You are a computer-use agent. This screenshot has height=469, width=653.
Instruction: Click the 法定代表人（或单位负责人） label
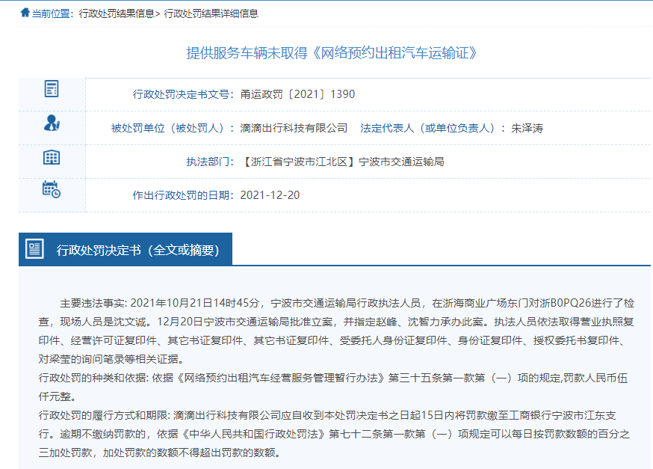(x=433, y=129)
